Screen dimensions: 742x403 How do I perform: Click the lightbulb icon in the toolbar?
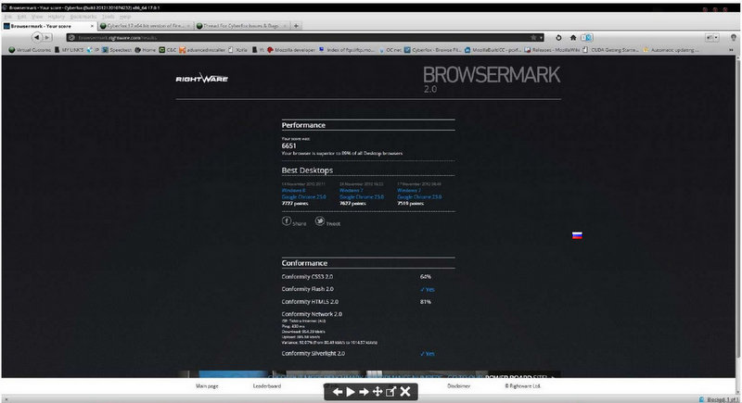(x=734, y=37)
